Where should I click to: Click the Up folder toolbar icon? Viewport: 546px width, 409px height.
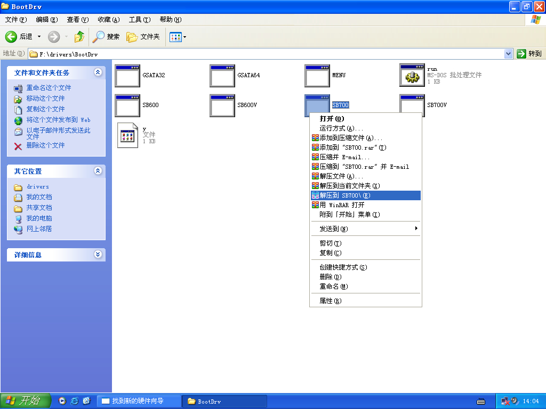point(79,37)
